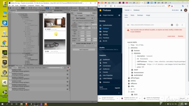Switch to the Project tab
189x106 pixels.
(x=12, y=66)
